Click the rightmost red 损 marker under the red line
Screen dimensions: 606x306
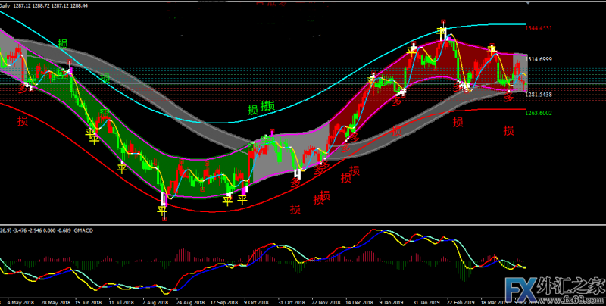pyautogui.click(x=509, y=130)
